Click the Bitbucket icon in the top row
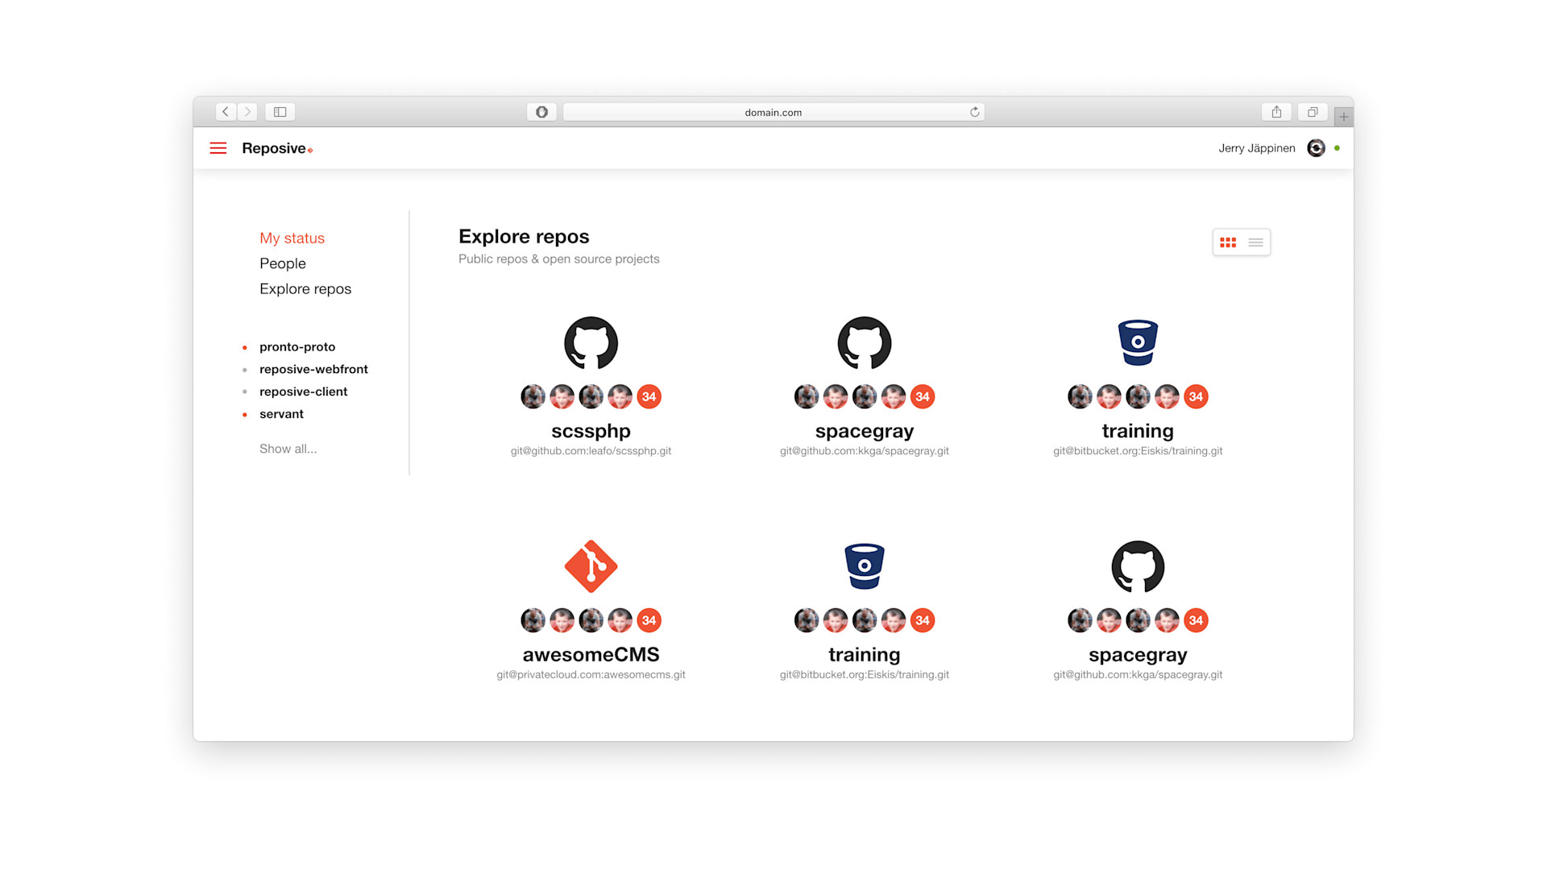 click(1138, 342)
